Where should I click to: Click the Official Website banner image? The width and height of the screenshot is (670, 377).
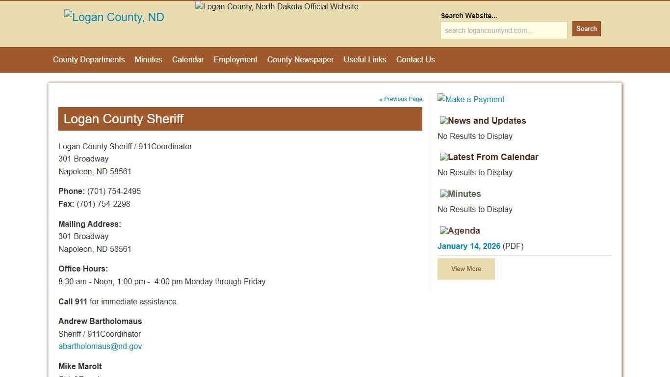coord(277,7)
